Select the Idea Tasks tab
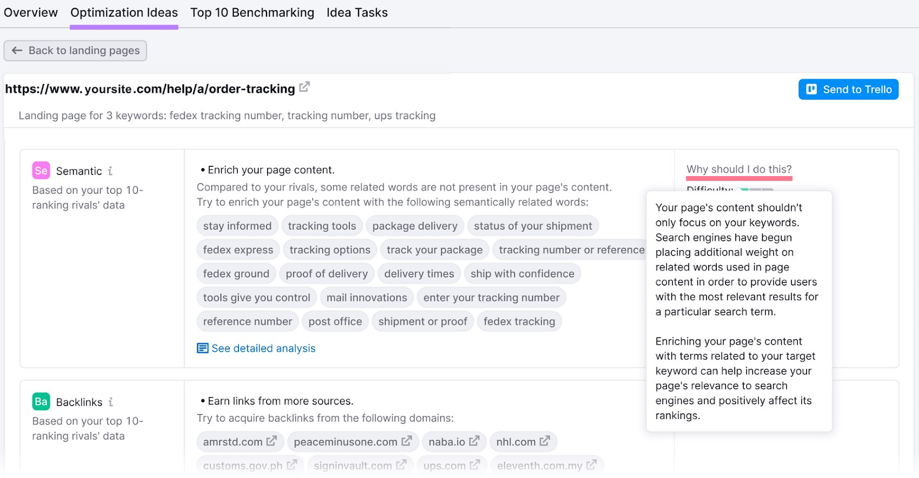The height and width of the screenshot is (478, 919). (357, 13)
